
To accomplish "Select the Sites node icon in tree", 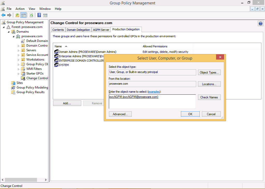I will click(13, 83).
